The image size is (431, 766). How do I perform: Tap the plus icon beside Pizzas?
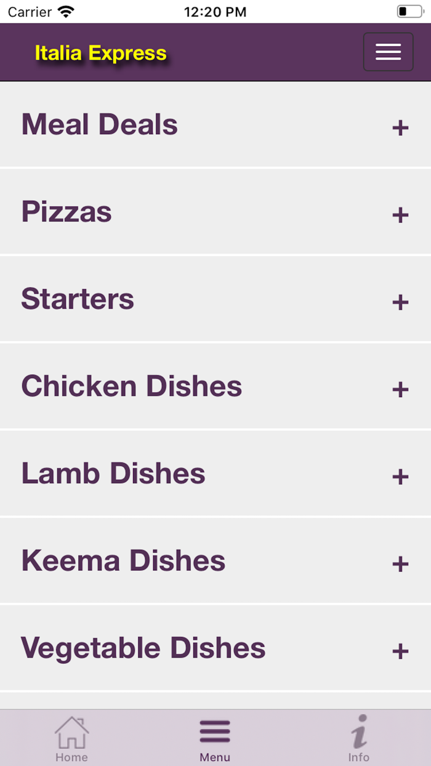400,216
